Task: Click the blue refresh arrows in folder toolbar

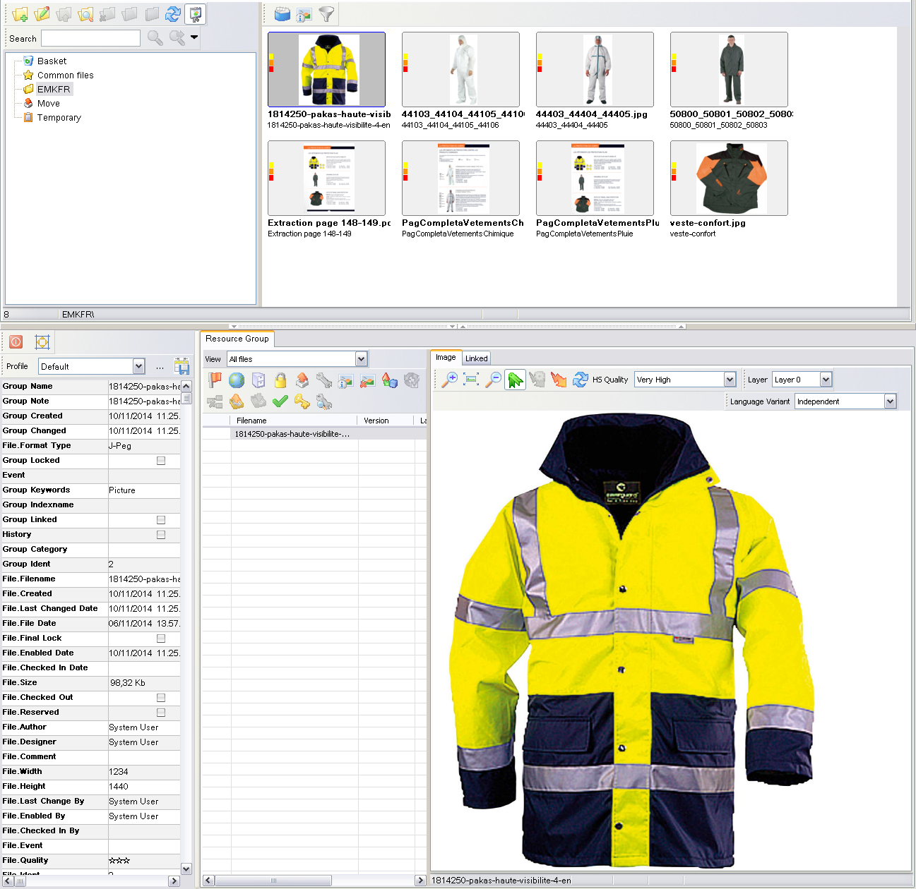Action: tap(173, 14)
